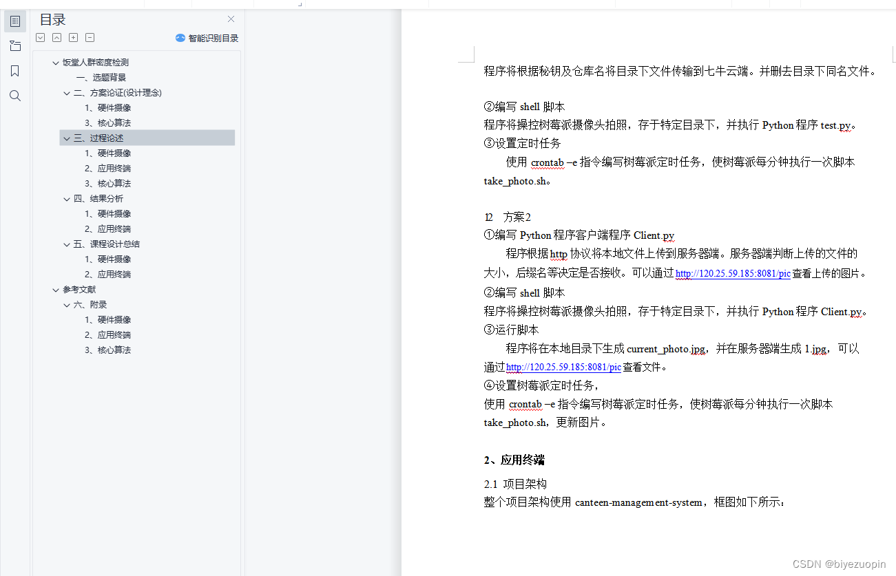
Task: Click the highlighted 三、过程论述 entry
Action: 98,138
